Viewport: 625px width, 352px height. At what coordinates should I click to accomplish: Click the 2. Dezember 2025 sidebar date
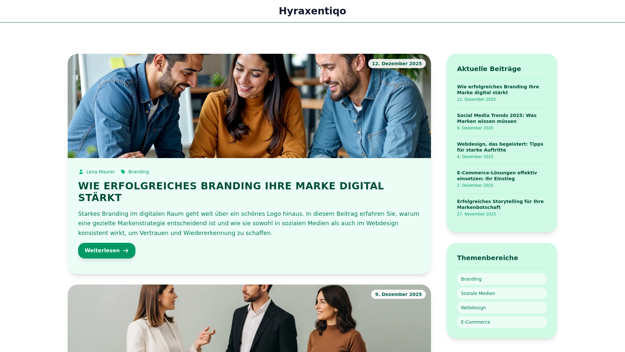(x=475, y=185)
